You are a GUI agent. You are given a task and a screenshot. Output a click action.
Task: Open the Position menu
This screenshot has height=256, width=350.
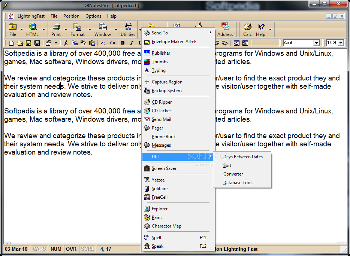point(71,16)
